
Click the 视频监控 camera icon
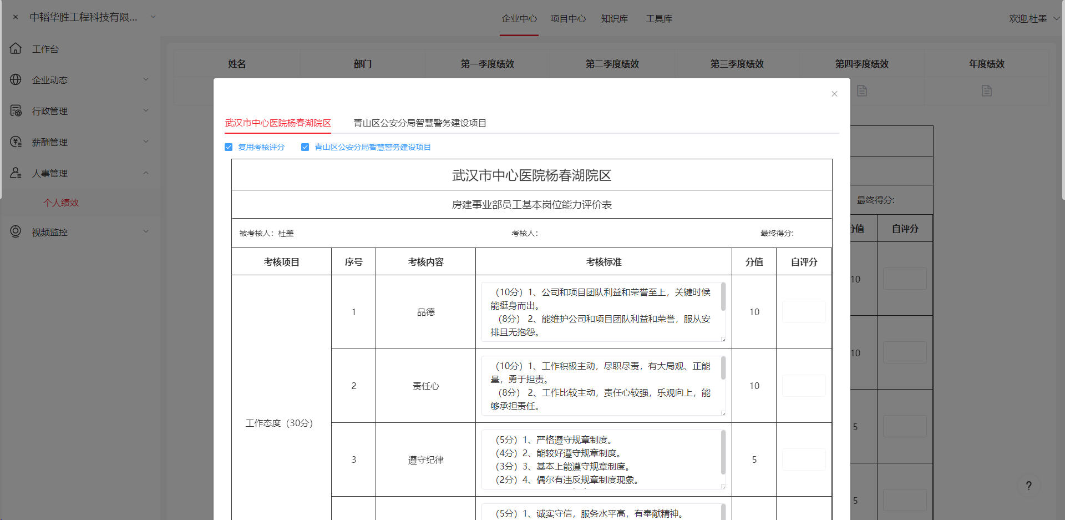(x=16, y=231)
